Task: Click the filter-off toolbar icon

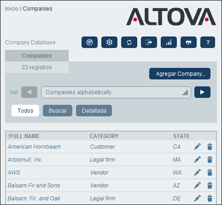Action: click(x=89, y=42)
